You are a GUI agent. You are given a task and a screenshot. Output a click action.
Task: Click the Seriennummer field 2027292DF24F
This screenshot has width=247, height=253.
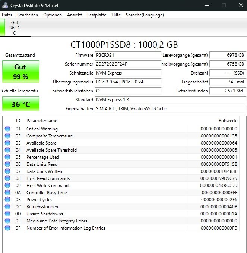click(128, 64)
